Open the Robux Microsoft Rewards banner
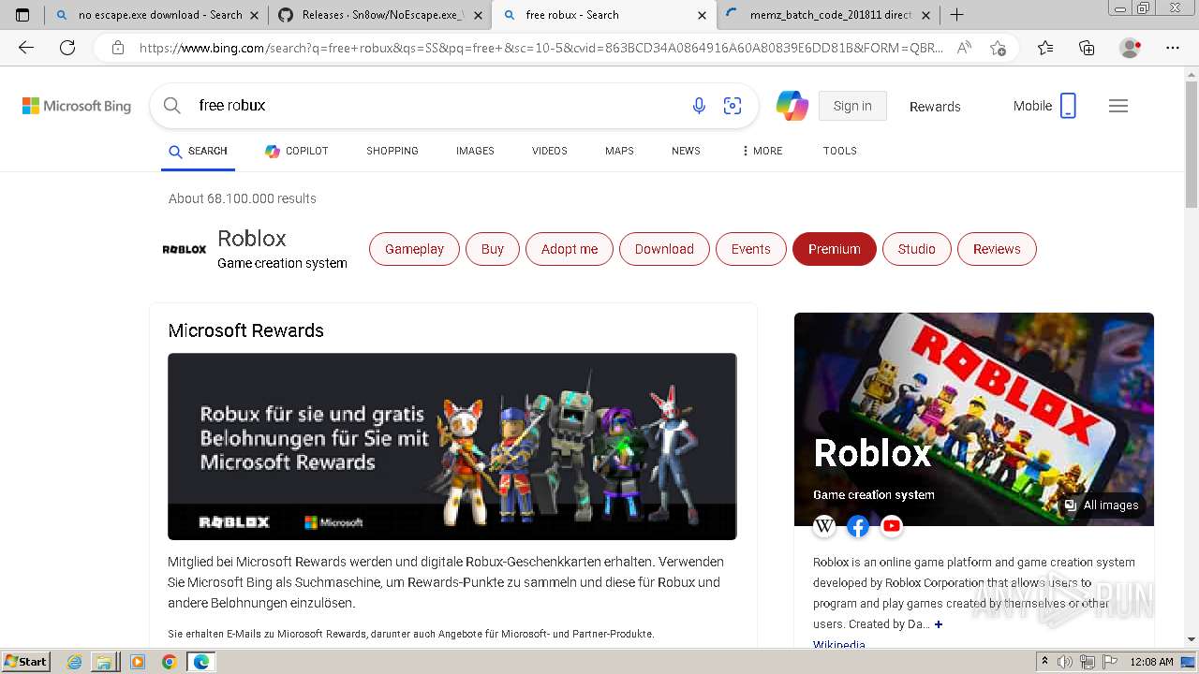 pos(452,447)
